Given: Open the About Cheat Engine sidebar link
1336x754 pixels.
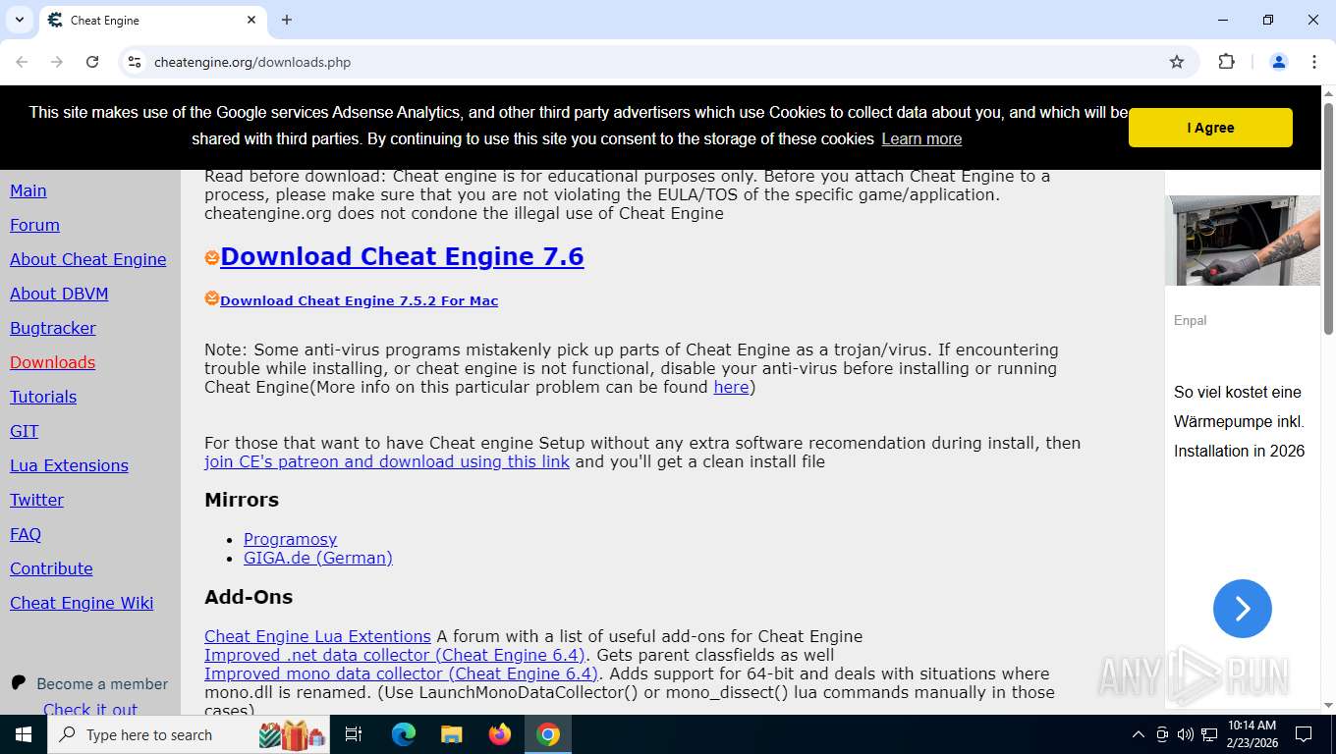Looking at the screenshot, I should [x=88, y=259].
